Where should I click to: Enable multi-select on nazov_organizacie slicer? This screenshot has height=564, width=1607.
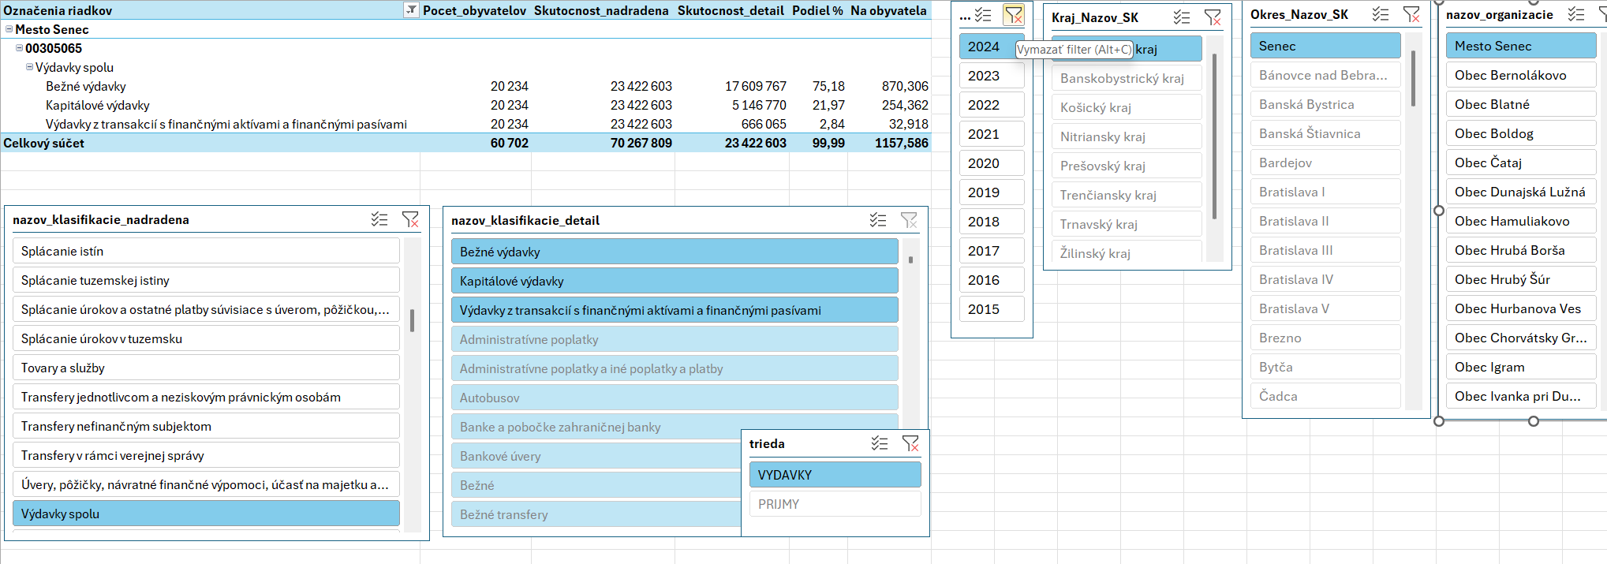(1575, 14)
